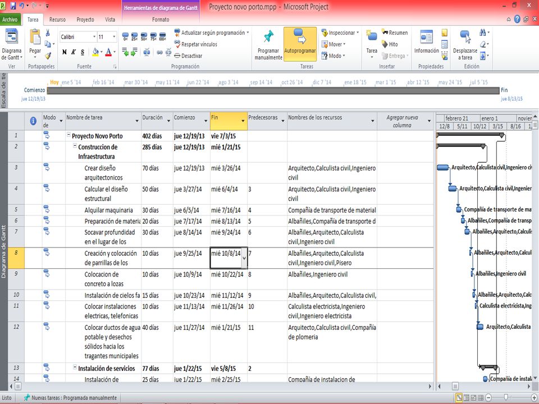
Task: Mark task 25% complete
Action: point(134,36)
